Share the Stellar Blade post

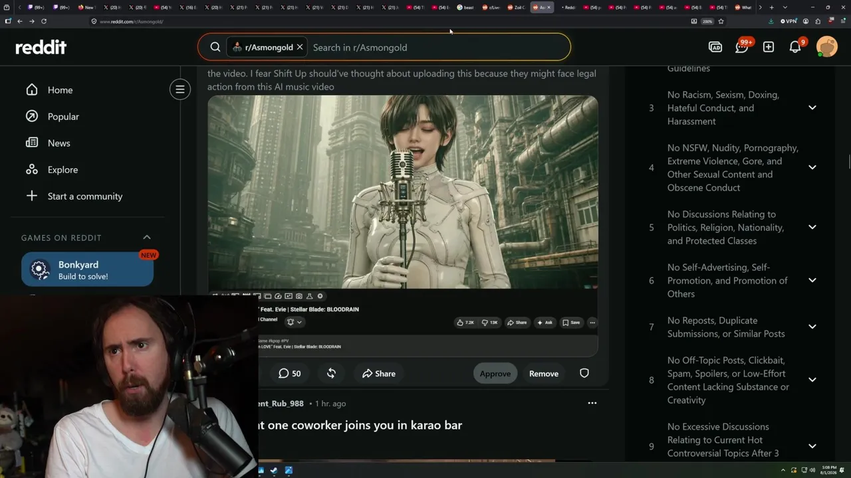pyautogui.click(x=379, y=374)
